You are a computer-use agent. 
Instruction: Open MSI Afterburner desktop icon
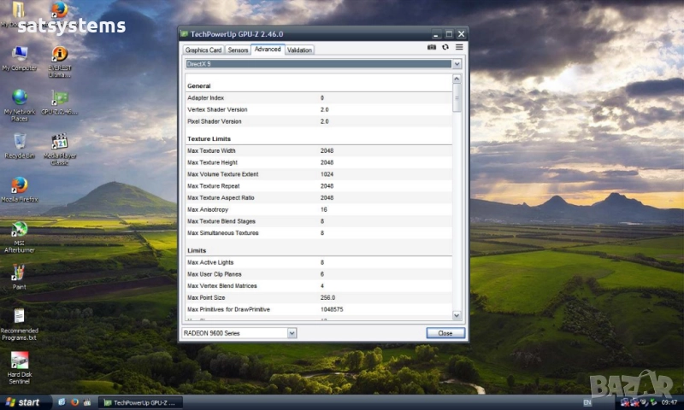point(19,229)
